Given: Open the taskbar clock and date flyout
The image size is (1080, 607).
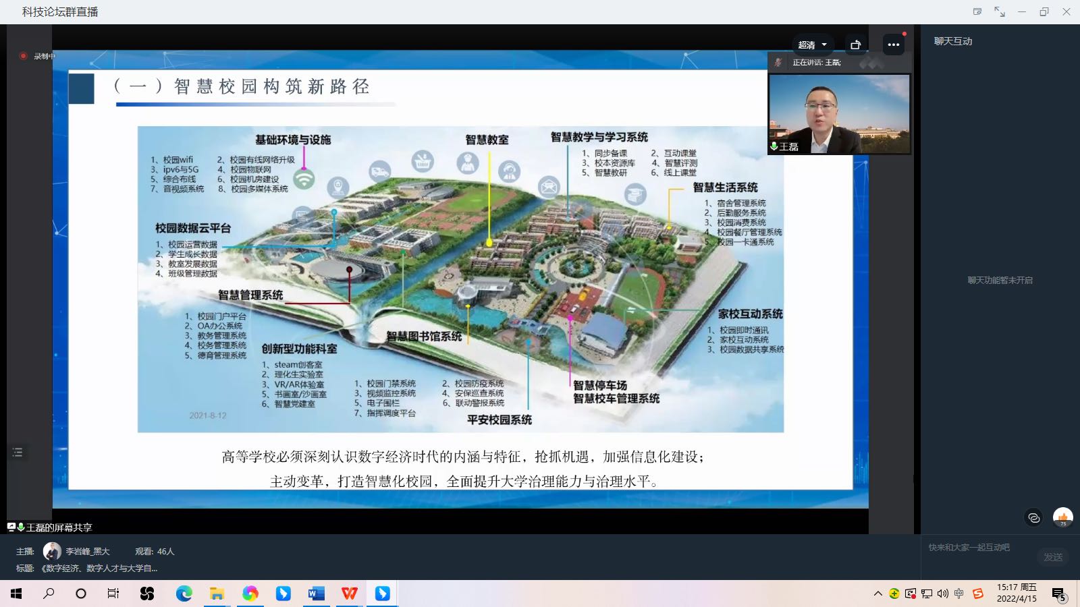Looking at the screenshot, I should coord(1017,594).
